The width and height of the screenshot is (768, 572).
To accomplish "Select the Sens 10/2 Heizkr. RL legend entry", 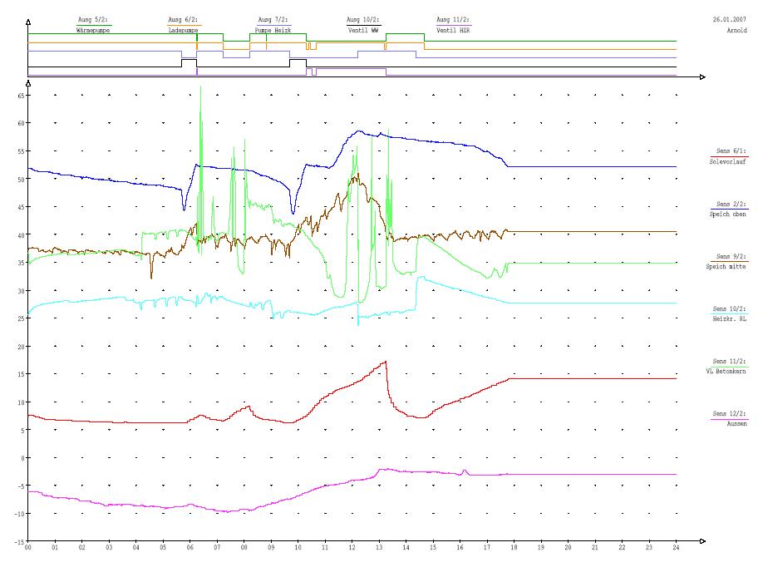I will [x=728, y=313].
